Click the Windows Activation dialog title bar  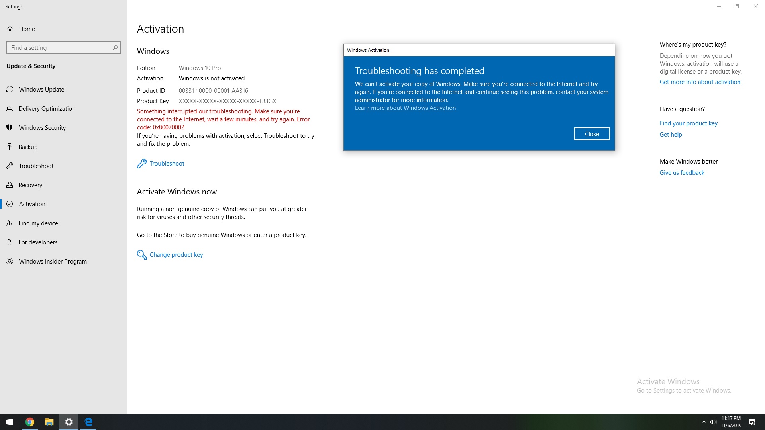coord(479,50)
